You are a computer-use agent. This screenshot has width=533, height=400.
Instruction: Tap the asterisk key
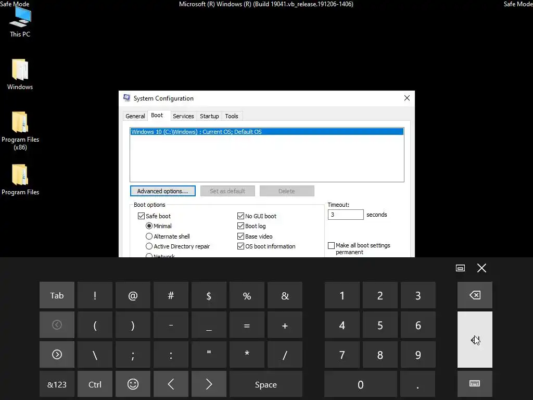(x=247, y=354)
